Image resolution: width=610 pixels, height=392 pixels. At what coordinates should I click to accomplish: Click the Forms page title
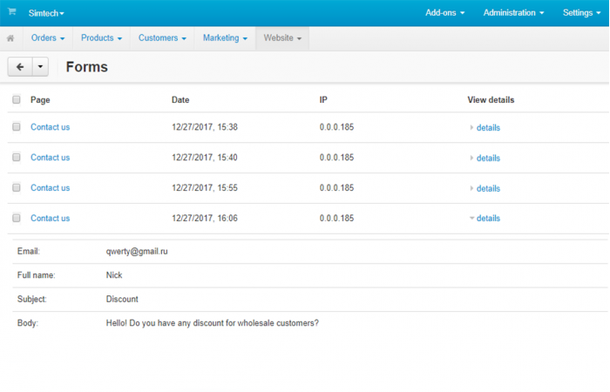pos(87,67)
